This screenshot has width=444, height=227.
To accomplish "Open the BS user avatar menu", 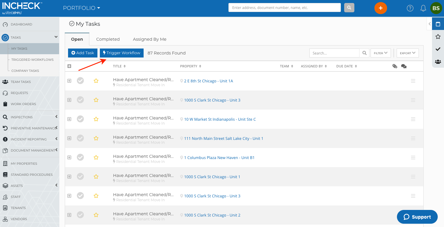I will pyautogui.click(x=436, y=8).
